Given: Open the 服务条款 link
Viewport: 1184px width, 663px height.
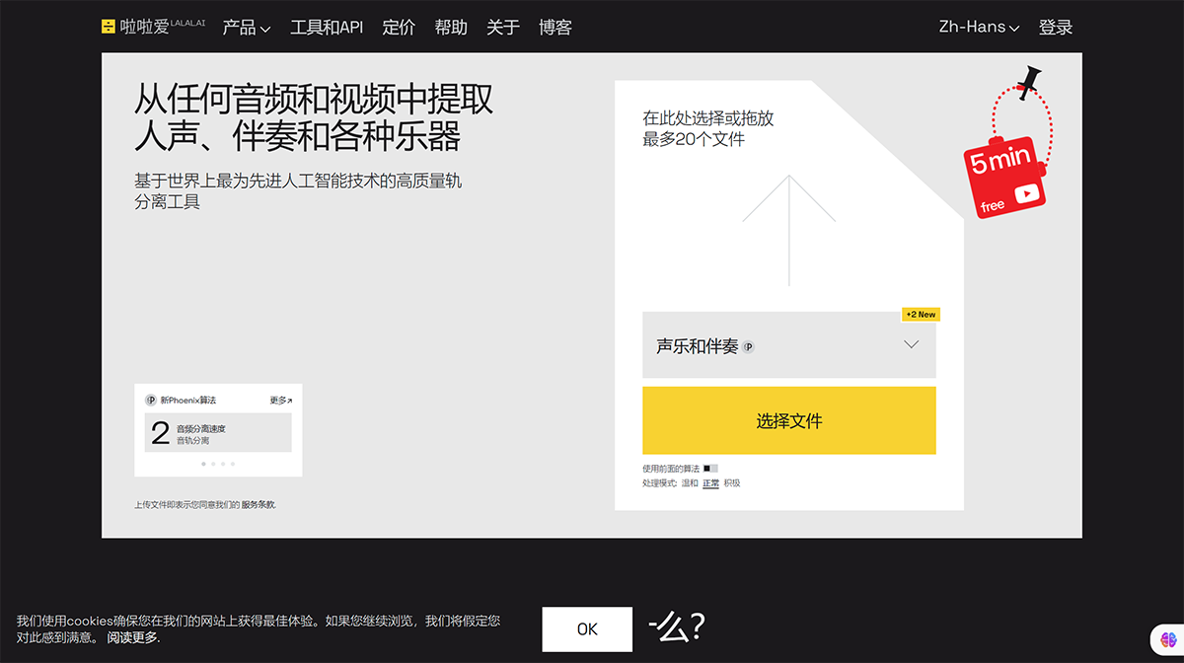Looking at the screenshot, I should 259,504.
